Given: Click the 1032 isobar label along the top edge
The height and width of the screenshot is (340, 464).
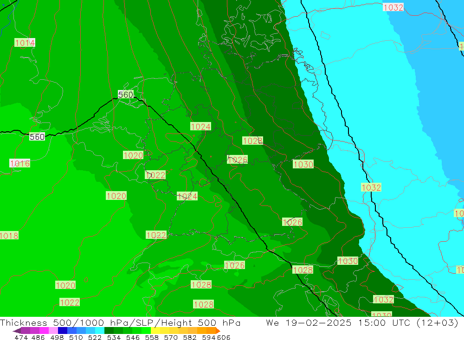Looking at the screenshot, I should pos(393,7).
